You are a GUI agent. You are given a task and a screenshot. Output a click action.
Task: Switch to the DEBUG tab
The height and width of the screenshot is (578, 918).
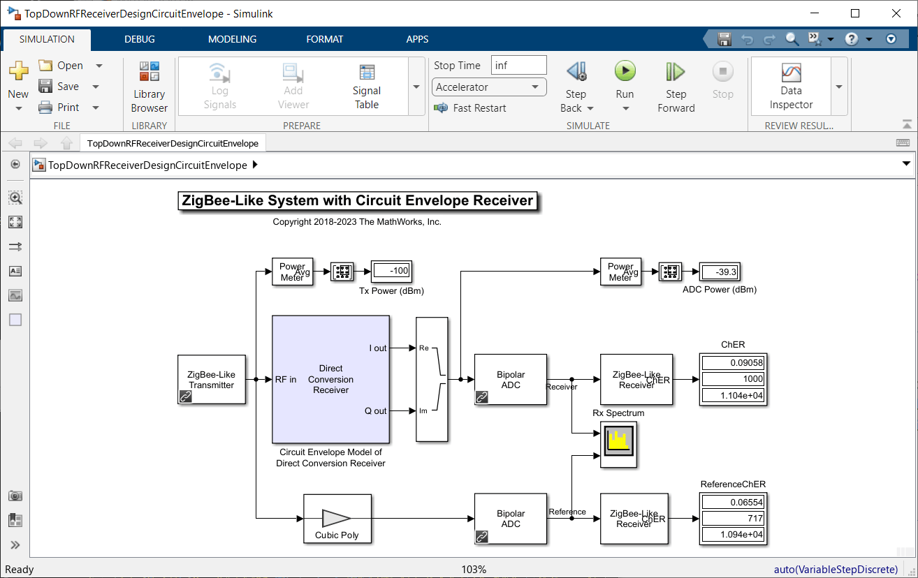(x=140, y=39)
